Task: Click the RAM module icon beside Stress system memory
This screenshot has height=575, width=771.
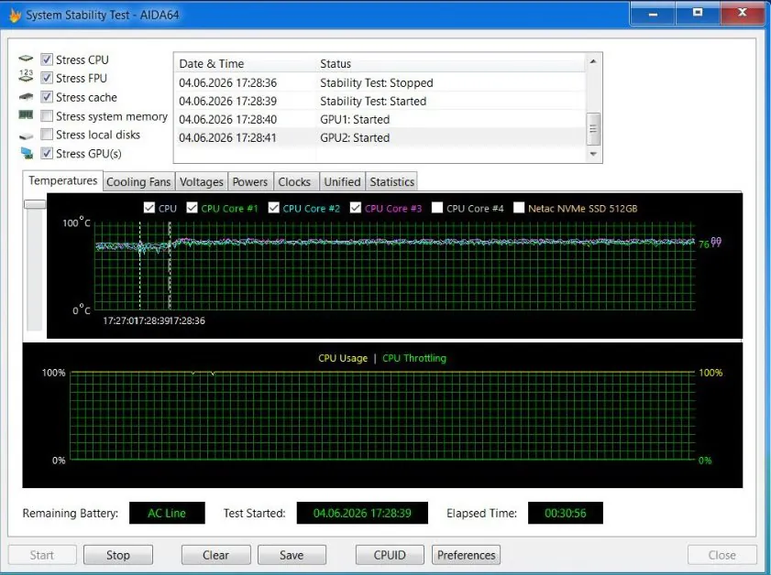Action: 26,114
